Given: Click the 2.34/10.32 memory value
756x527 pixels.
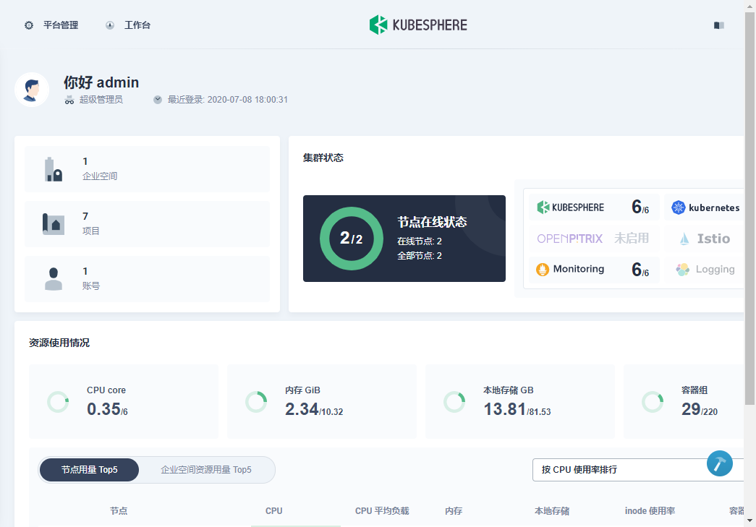Looking at the screenshot, I should tap(314, 409).
